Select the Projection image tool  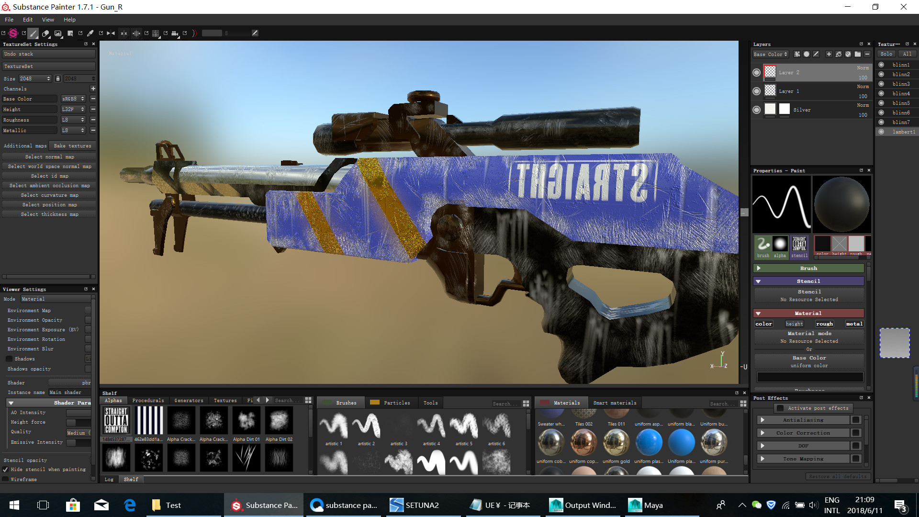click(x=58, y=34)
